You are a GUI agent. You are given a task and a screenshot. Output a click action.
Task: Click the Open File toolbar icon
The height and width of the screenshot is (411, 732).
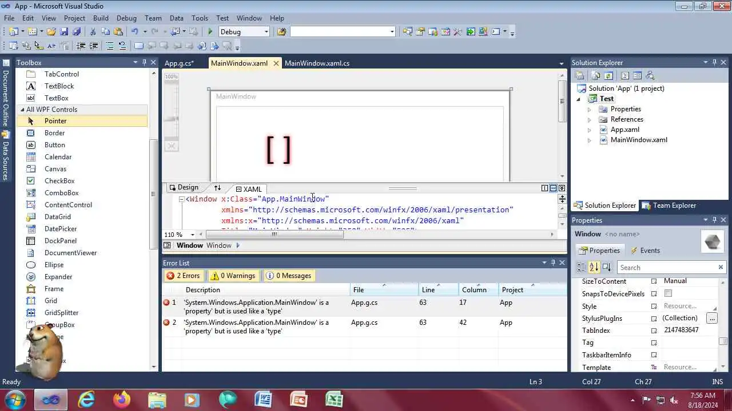(x=51, y=32)
